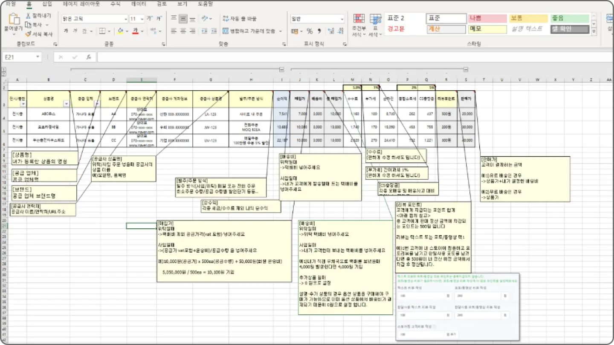Image resolution: width=614 pixels, height=345 pixels.
Task: Select the Format Painter (서식 복사) brush
Action: (28, 34)
